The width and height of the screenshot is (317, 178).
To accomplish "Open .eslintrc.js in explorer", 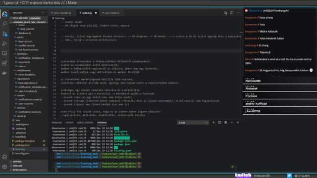I will [20, 129].
